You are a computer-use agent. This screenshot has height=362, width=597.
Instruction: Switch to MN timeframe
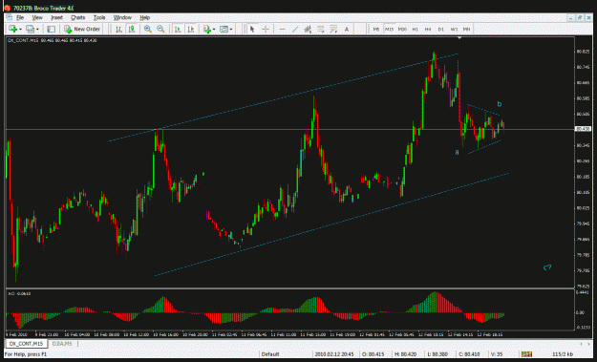pyautogui.click(x=466, y=29)
